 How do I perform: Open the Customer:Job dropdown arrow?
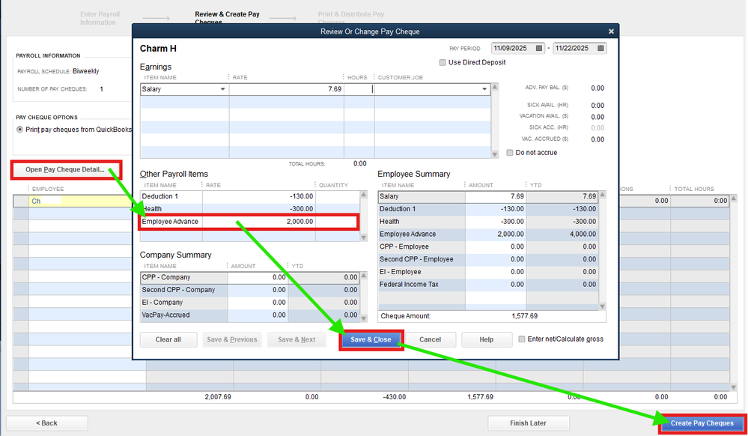point(484,89)
